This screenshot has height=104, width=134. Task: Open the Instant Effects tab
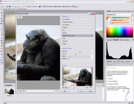tap(127, 11)
